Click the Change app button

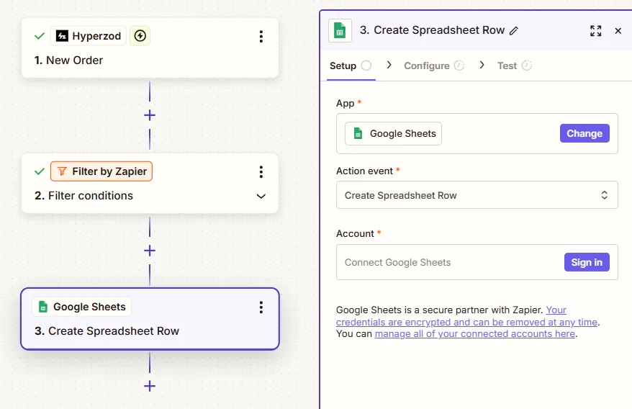pyautogui.click(x=584, y=133)
